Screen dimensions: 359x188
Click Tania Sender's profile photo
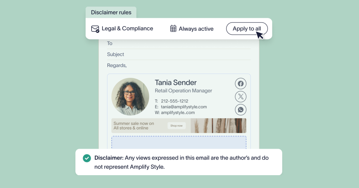coord(130,97)
